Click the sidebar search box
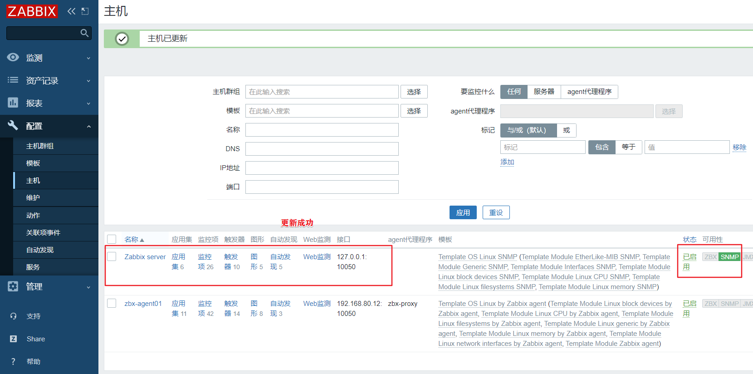 49,33
